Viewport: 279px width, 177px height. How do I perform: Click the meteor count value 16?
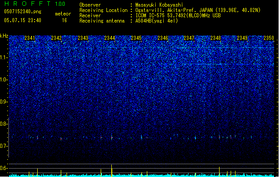click(64, 20)
